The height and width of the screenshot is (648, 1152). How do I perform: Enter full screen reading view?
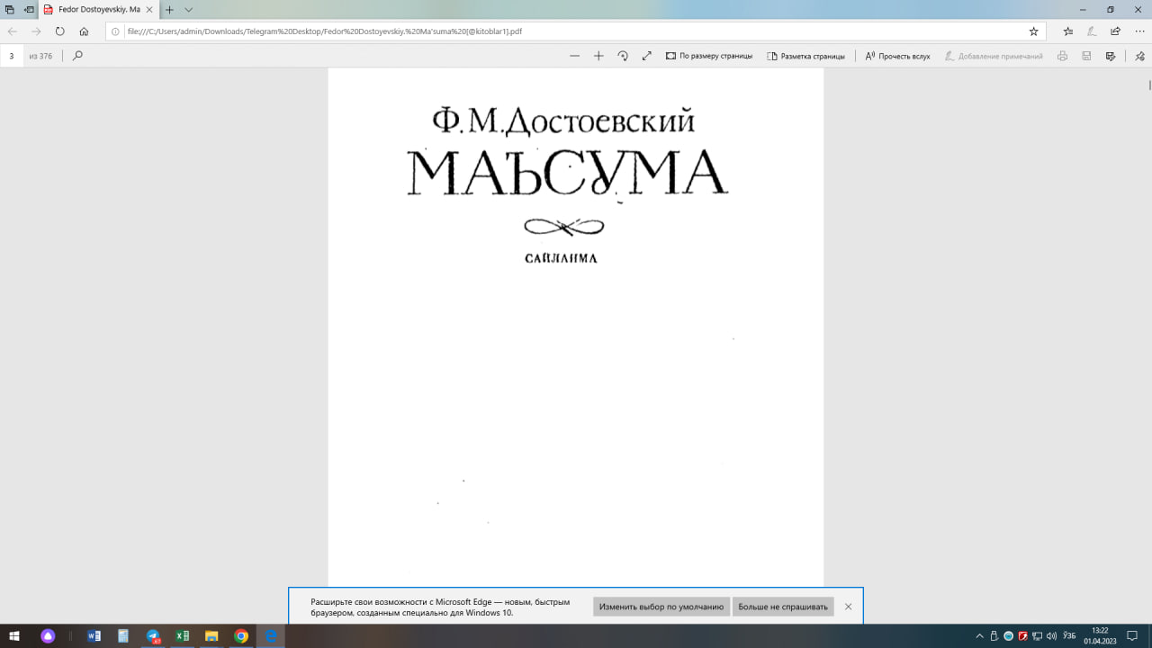pos(646,56)
